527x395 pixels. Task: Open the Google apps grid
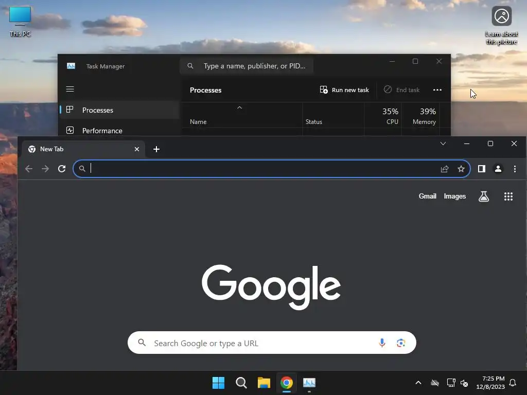click(508, 196)
